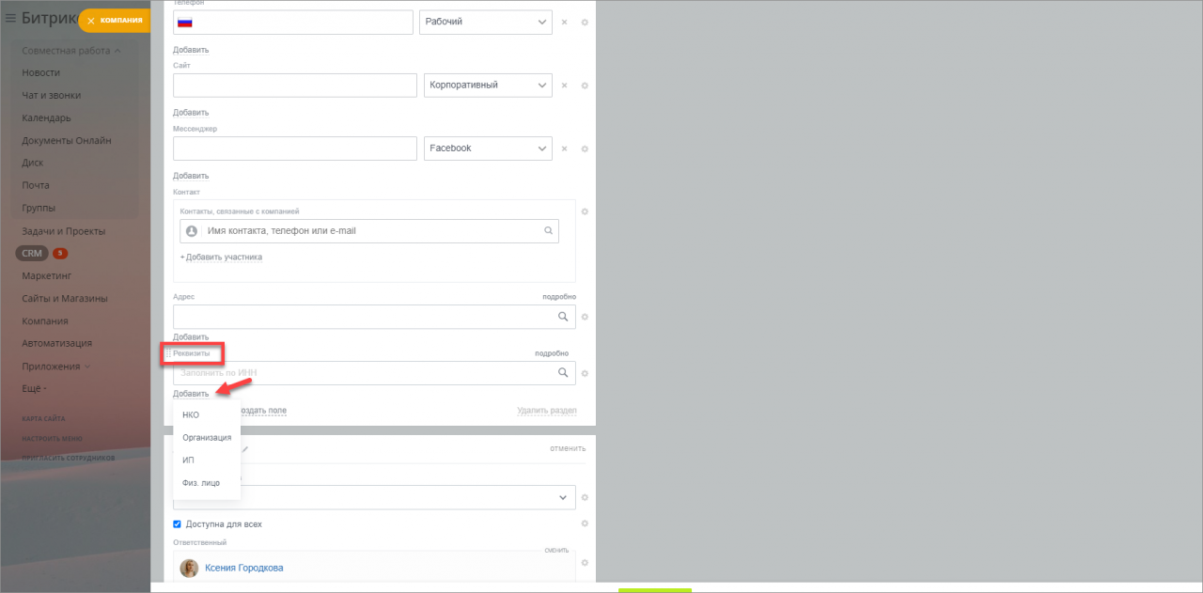Click the gear icon beside 'Доступна для всех'

click(585, 523)
